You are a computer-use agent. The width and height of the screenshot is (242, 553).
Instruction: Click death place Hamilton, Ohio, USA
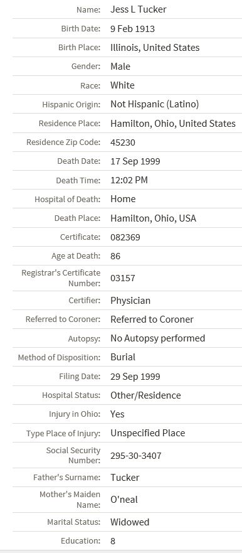coord(153,218)
